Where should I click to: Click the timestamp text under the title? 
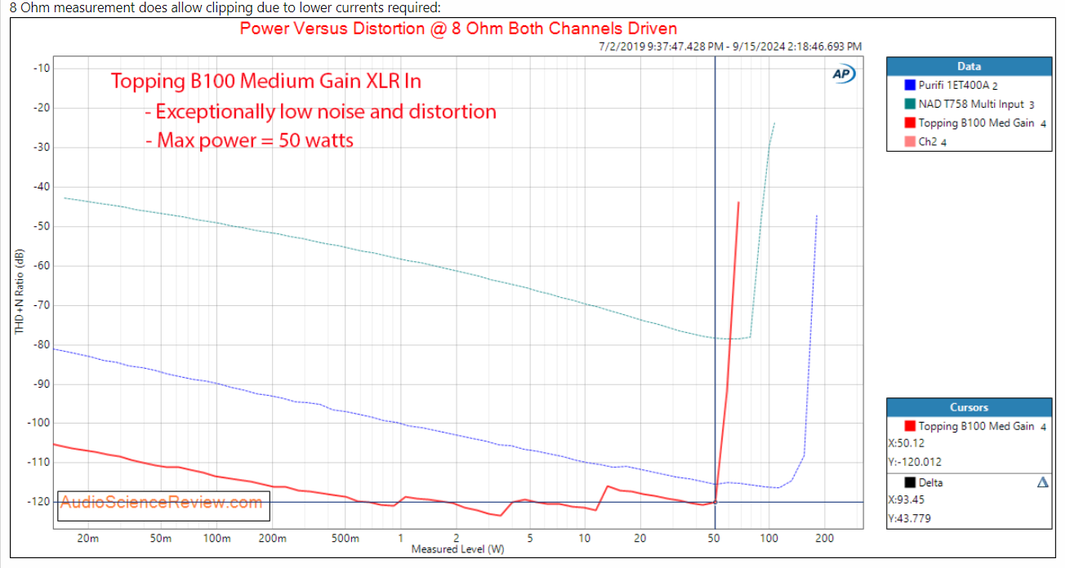click(x=730, y=47)
